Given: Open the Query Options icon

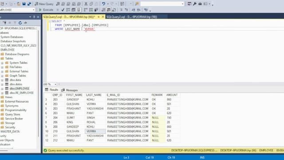Looking at the screenshot, I should 73,10.
